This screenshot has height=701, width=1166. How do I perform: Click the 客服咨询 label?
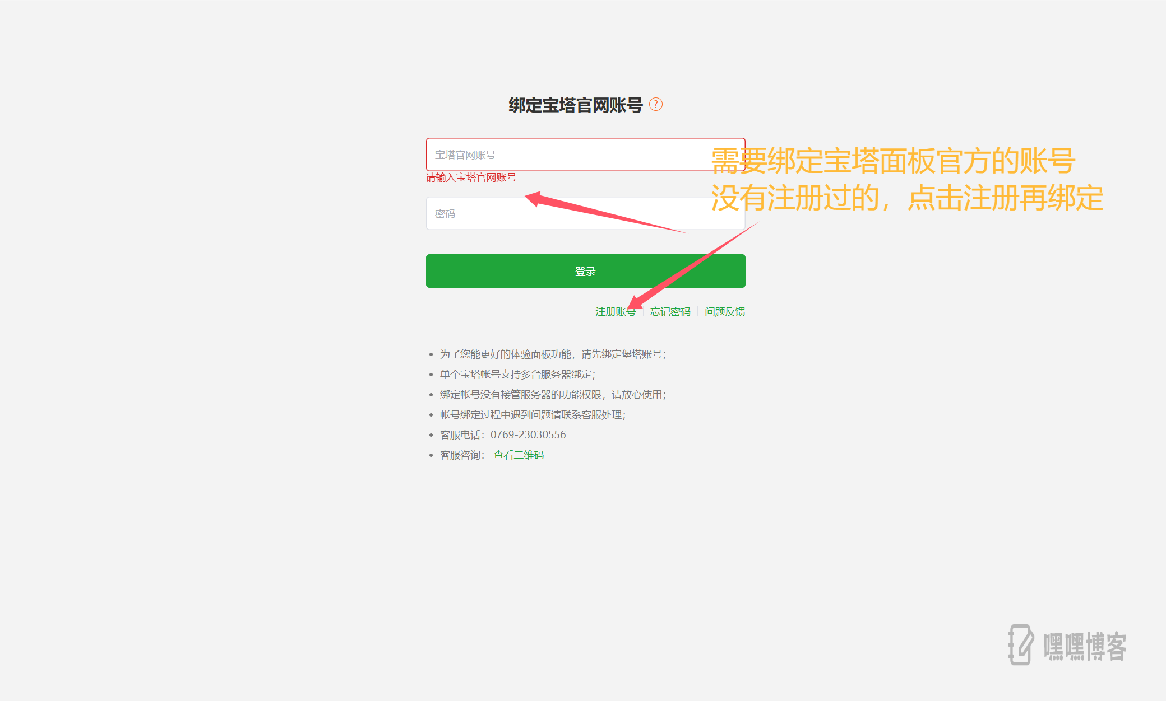pos(461,455)
